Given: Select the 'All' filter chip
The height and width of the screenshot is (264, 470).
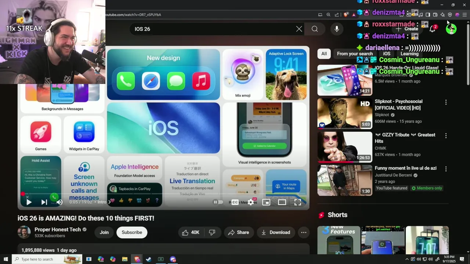Looking at the screenshot, I should [324, 54].
